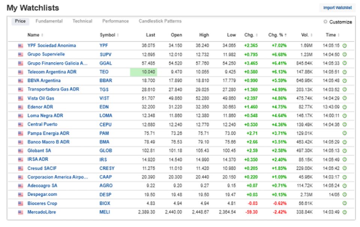Sort table by Vol. column
Screen dimensions: 360x227
307,35
